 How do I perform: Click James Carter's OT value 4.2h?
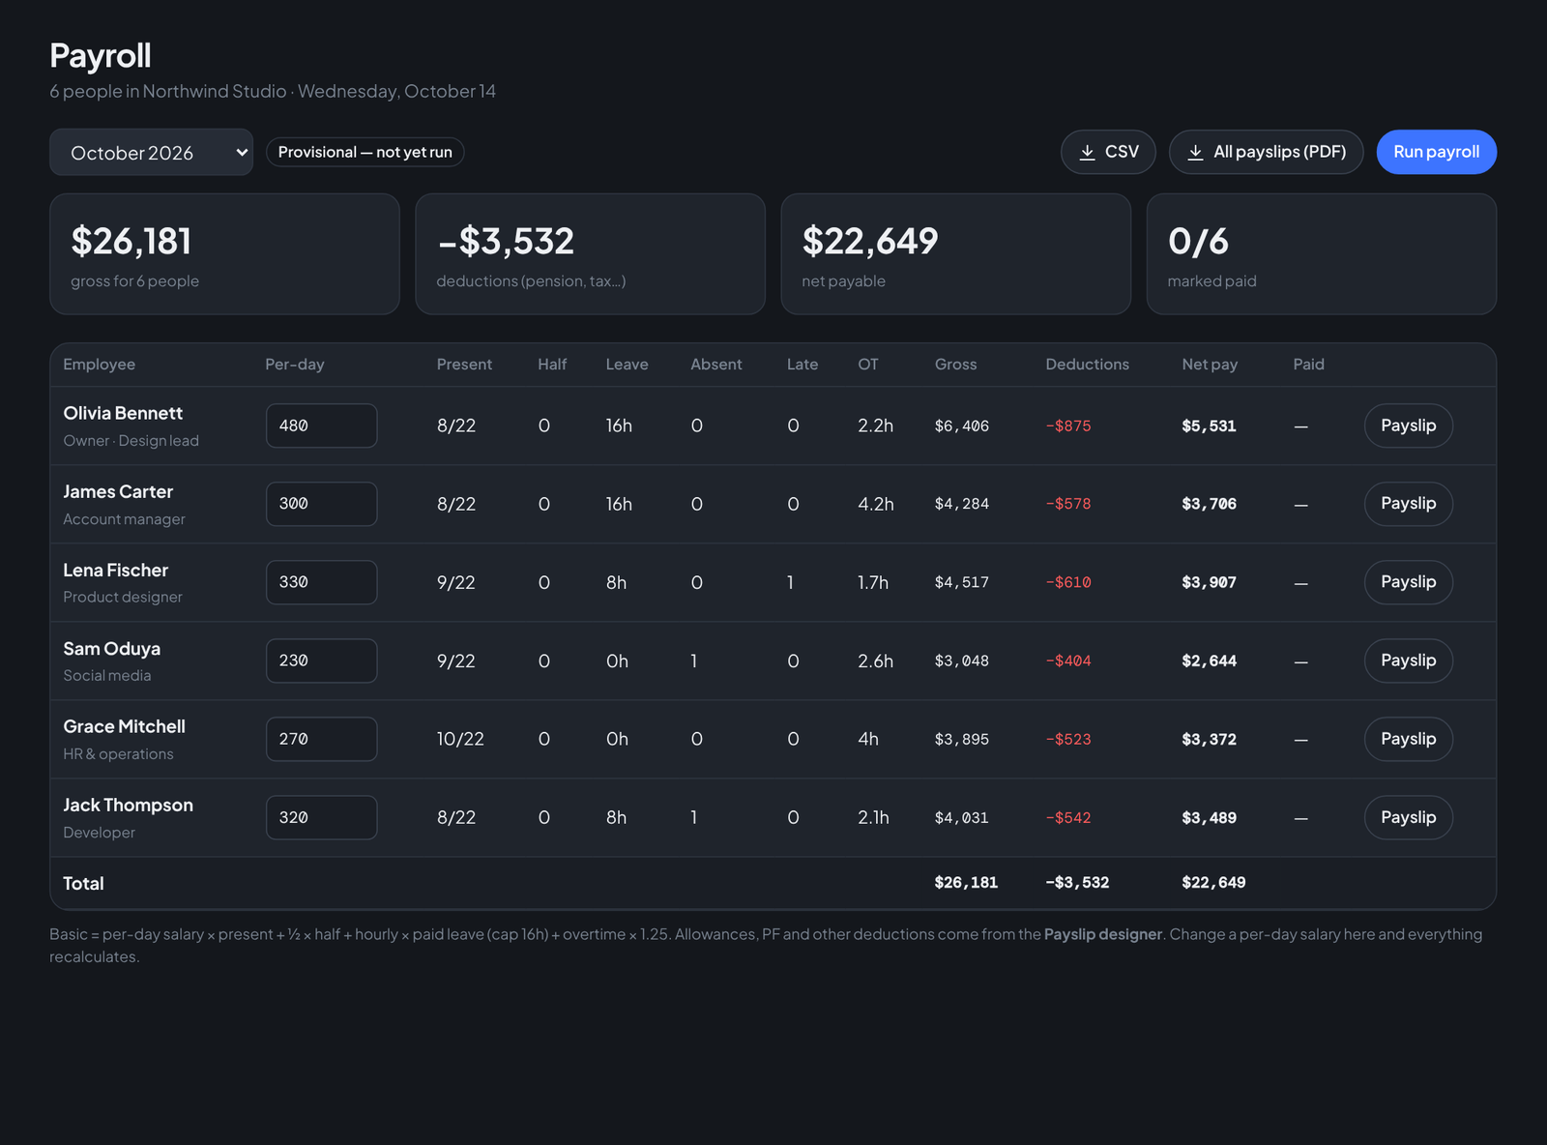875,504
